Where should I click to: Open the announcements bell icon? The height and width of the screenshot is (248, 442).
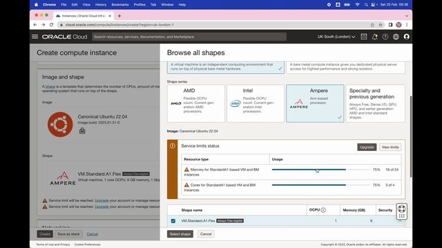point(374,37)
